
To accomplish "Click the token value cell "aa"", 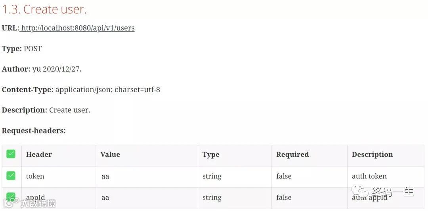I will [105, 177].
